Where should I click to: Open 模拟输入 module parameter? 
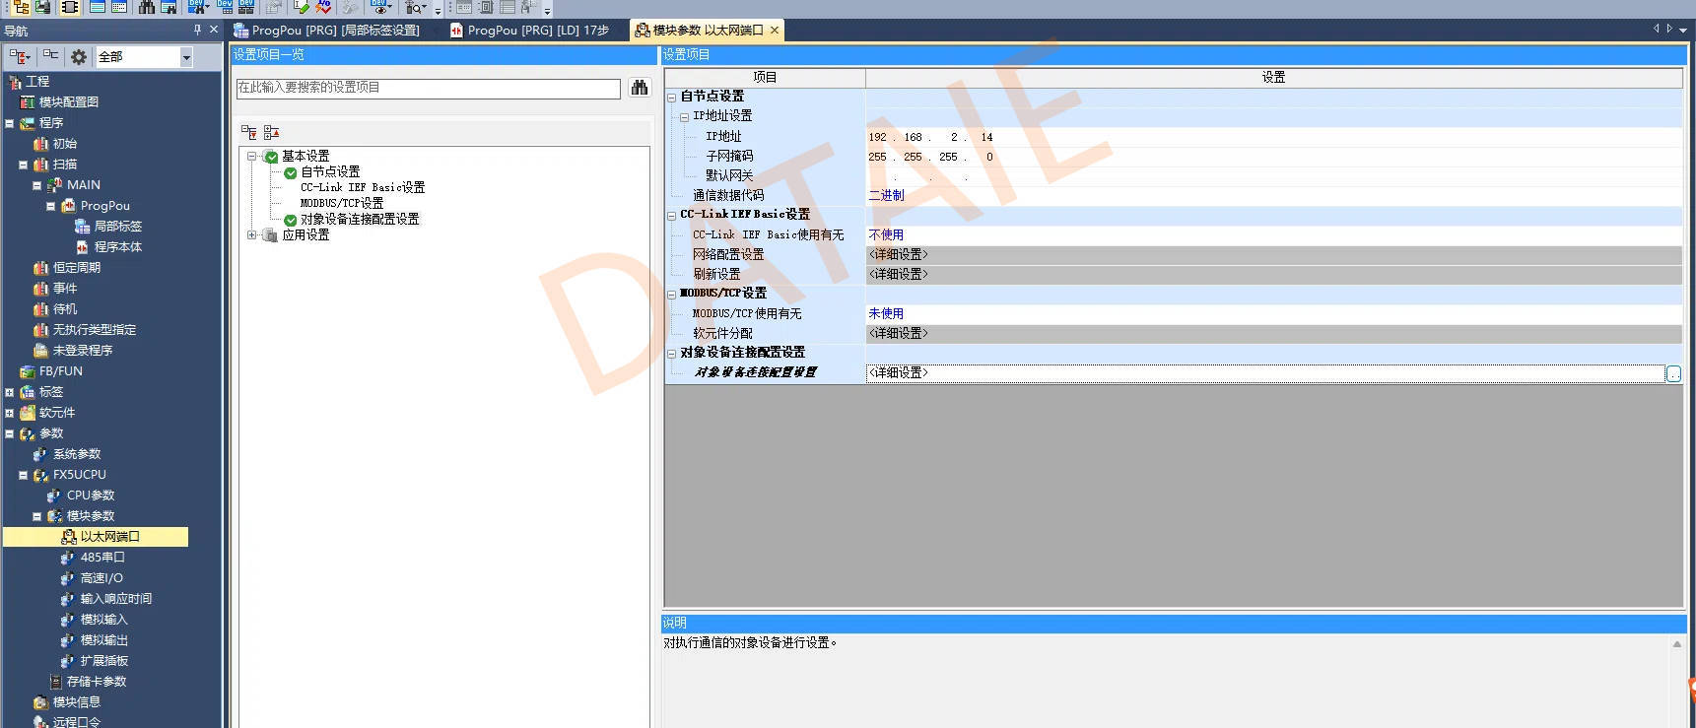click(103, 620)
